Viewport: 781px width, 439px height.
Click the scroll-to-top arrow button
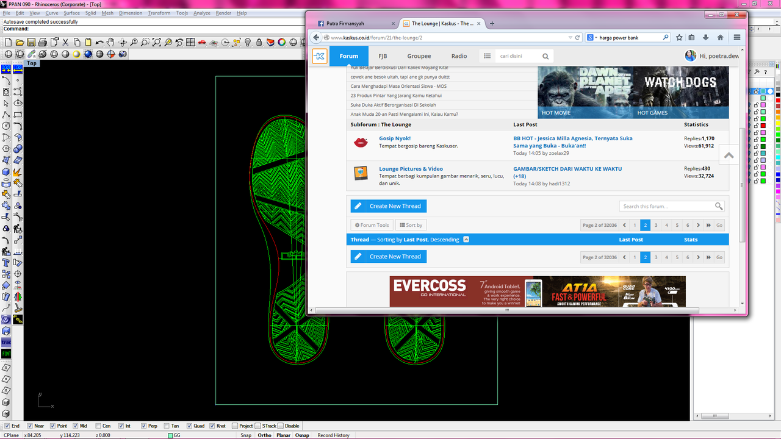(x=729, y=155)
